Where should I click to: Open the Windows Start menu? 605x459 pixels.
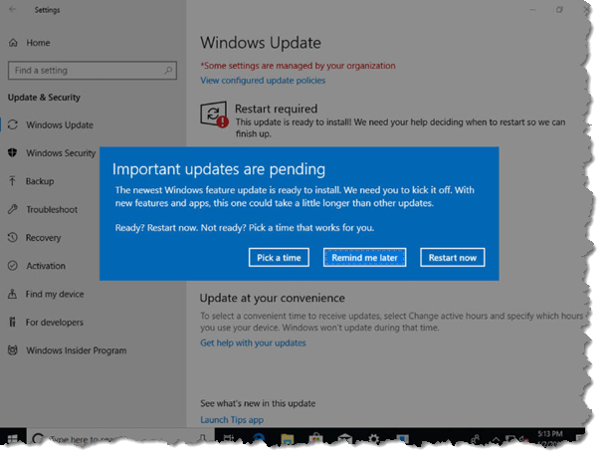coord(12,439)
